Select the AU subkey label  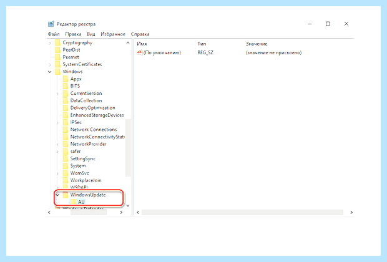81,202
